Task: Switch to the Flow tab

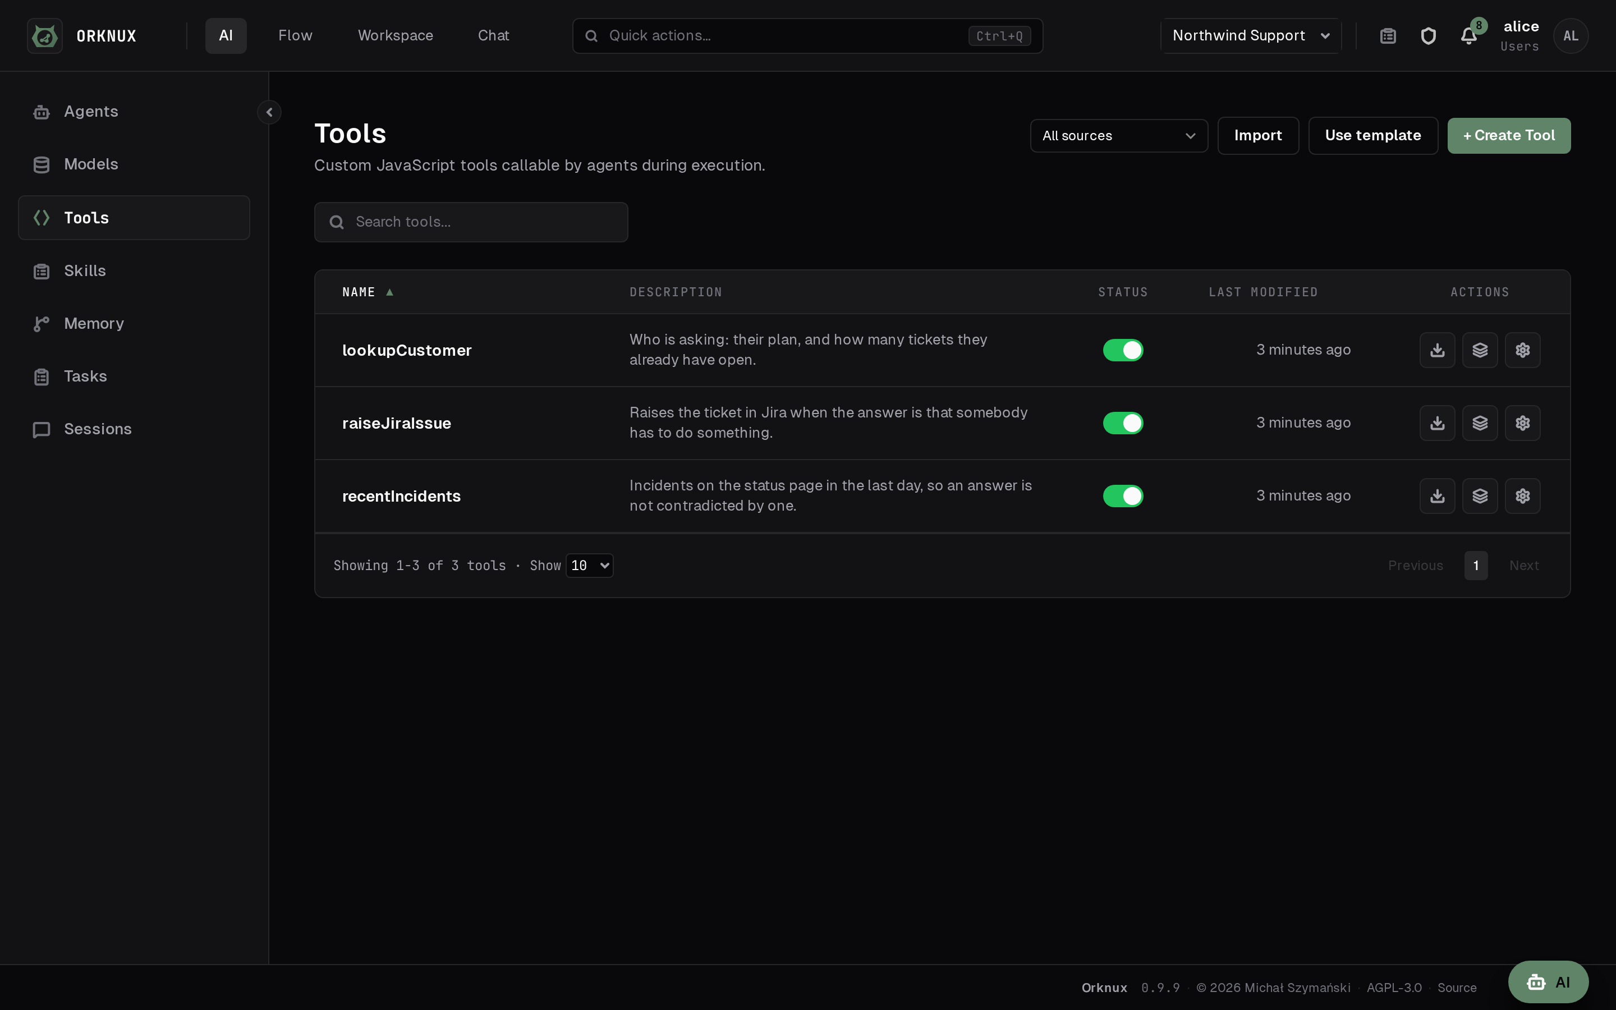Action: (295, 36)
